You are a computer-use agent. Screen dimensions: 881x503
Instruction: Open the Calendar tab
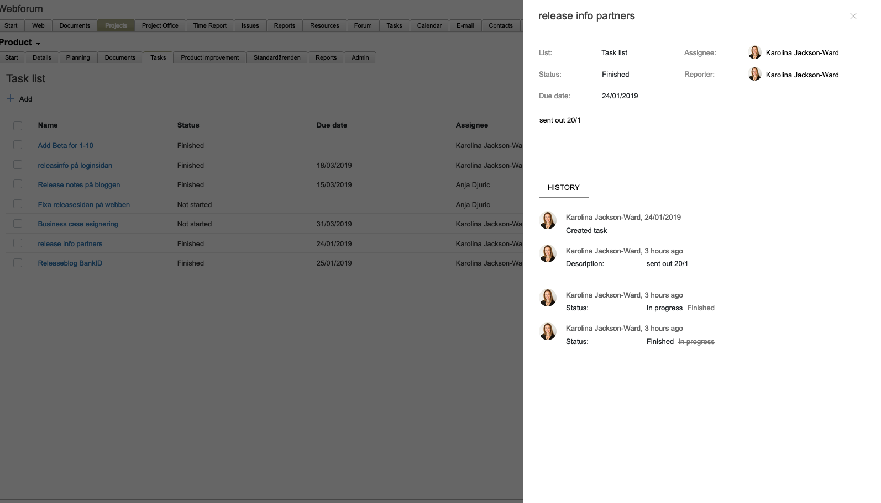pyautogui.click(x=429, y=25)
